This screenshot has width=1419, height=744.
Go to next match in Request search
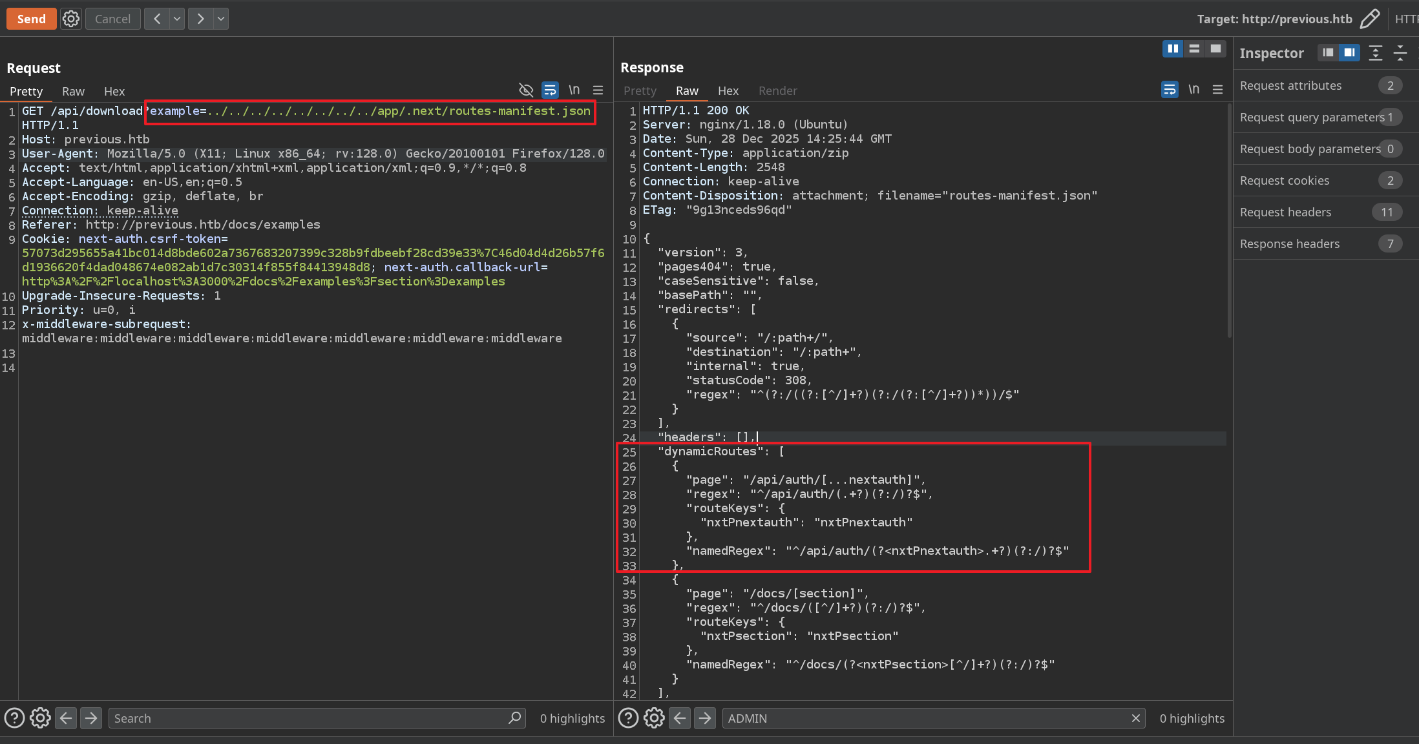click(91, 718)
